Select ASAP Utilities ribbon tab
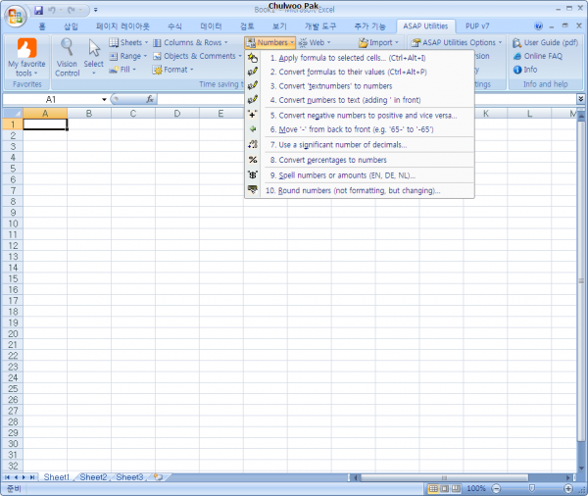This screenshot has width=588, height=496. coord(425,25)
